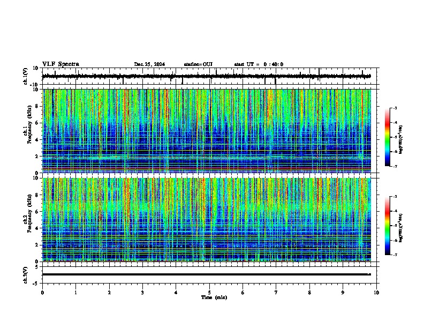Click the ch.1 "Frequency (kHz)" axis label

point(30,125)
